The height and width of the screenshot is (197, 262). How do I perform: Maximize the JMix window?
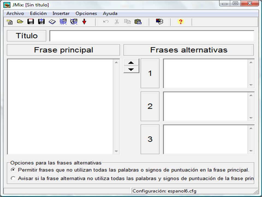coord(236,4)
